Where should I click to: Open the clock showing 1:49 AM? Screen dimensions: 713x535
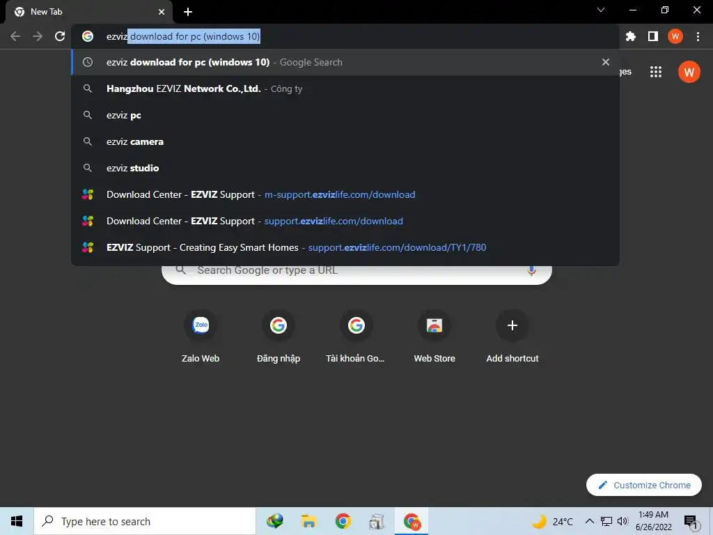click(x=653, y=521)
